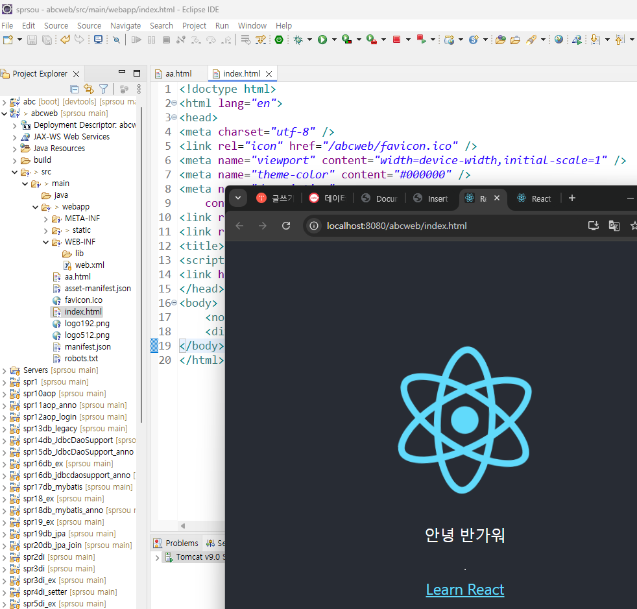The width and height of the screenshot is (637, 609).
Task: Open the Project menu
Action: [194, 25]
